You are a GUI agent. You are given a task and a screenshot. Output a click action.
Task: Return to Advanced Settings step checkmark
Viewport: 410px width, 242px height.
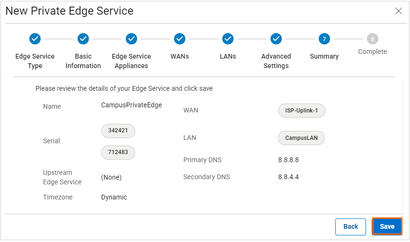point(276,39)
